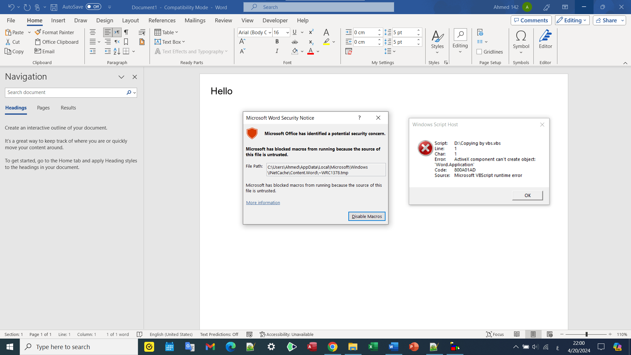Click the Strikethrough icon
This screenshot has height=355, width=631.
(x=295, y=42)
